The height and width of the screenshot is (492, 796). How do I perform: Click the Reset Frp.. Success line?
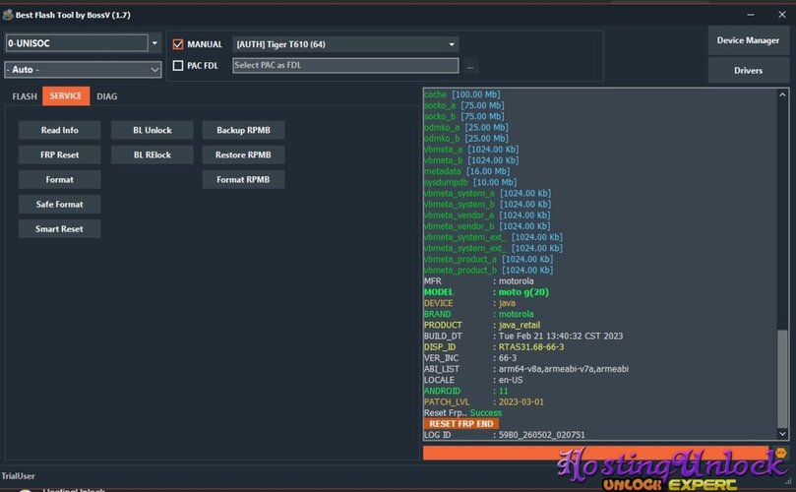pos(462,413)
